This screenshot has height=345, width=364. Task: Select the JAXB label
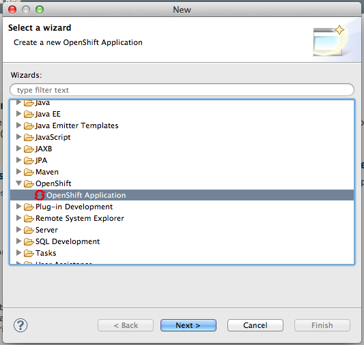click(44, 149)
